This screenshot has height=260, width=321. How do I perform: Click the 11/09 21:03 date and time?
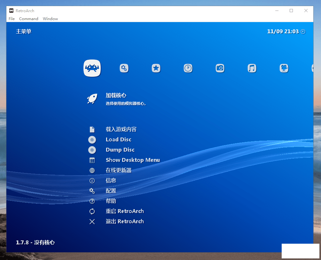tap(283, 32)
